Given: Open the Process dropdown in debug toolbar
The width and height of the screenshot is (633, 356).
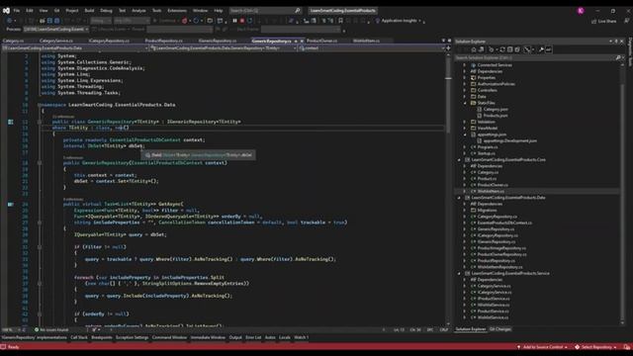Looking at the screenshot, I should click(56, 29).
